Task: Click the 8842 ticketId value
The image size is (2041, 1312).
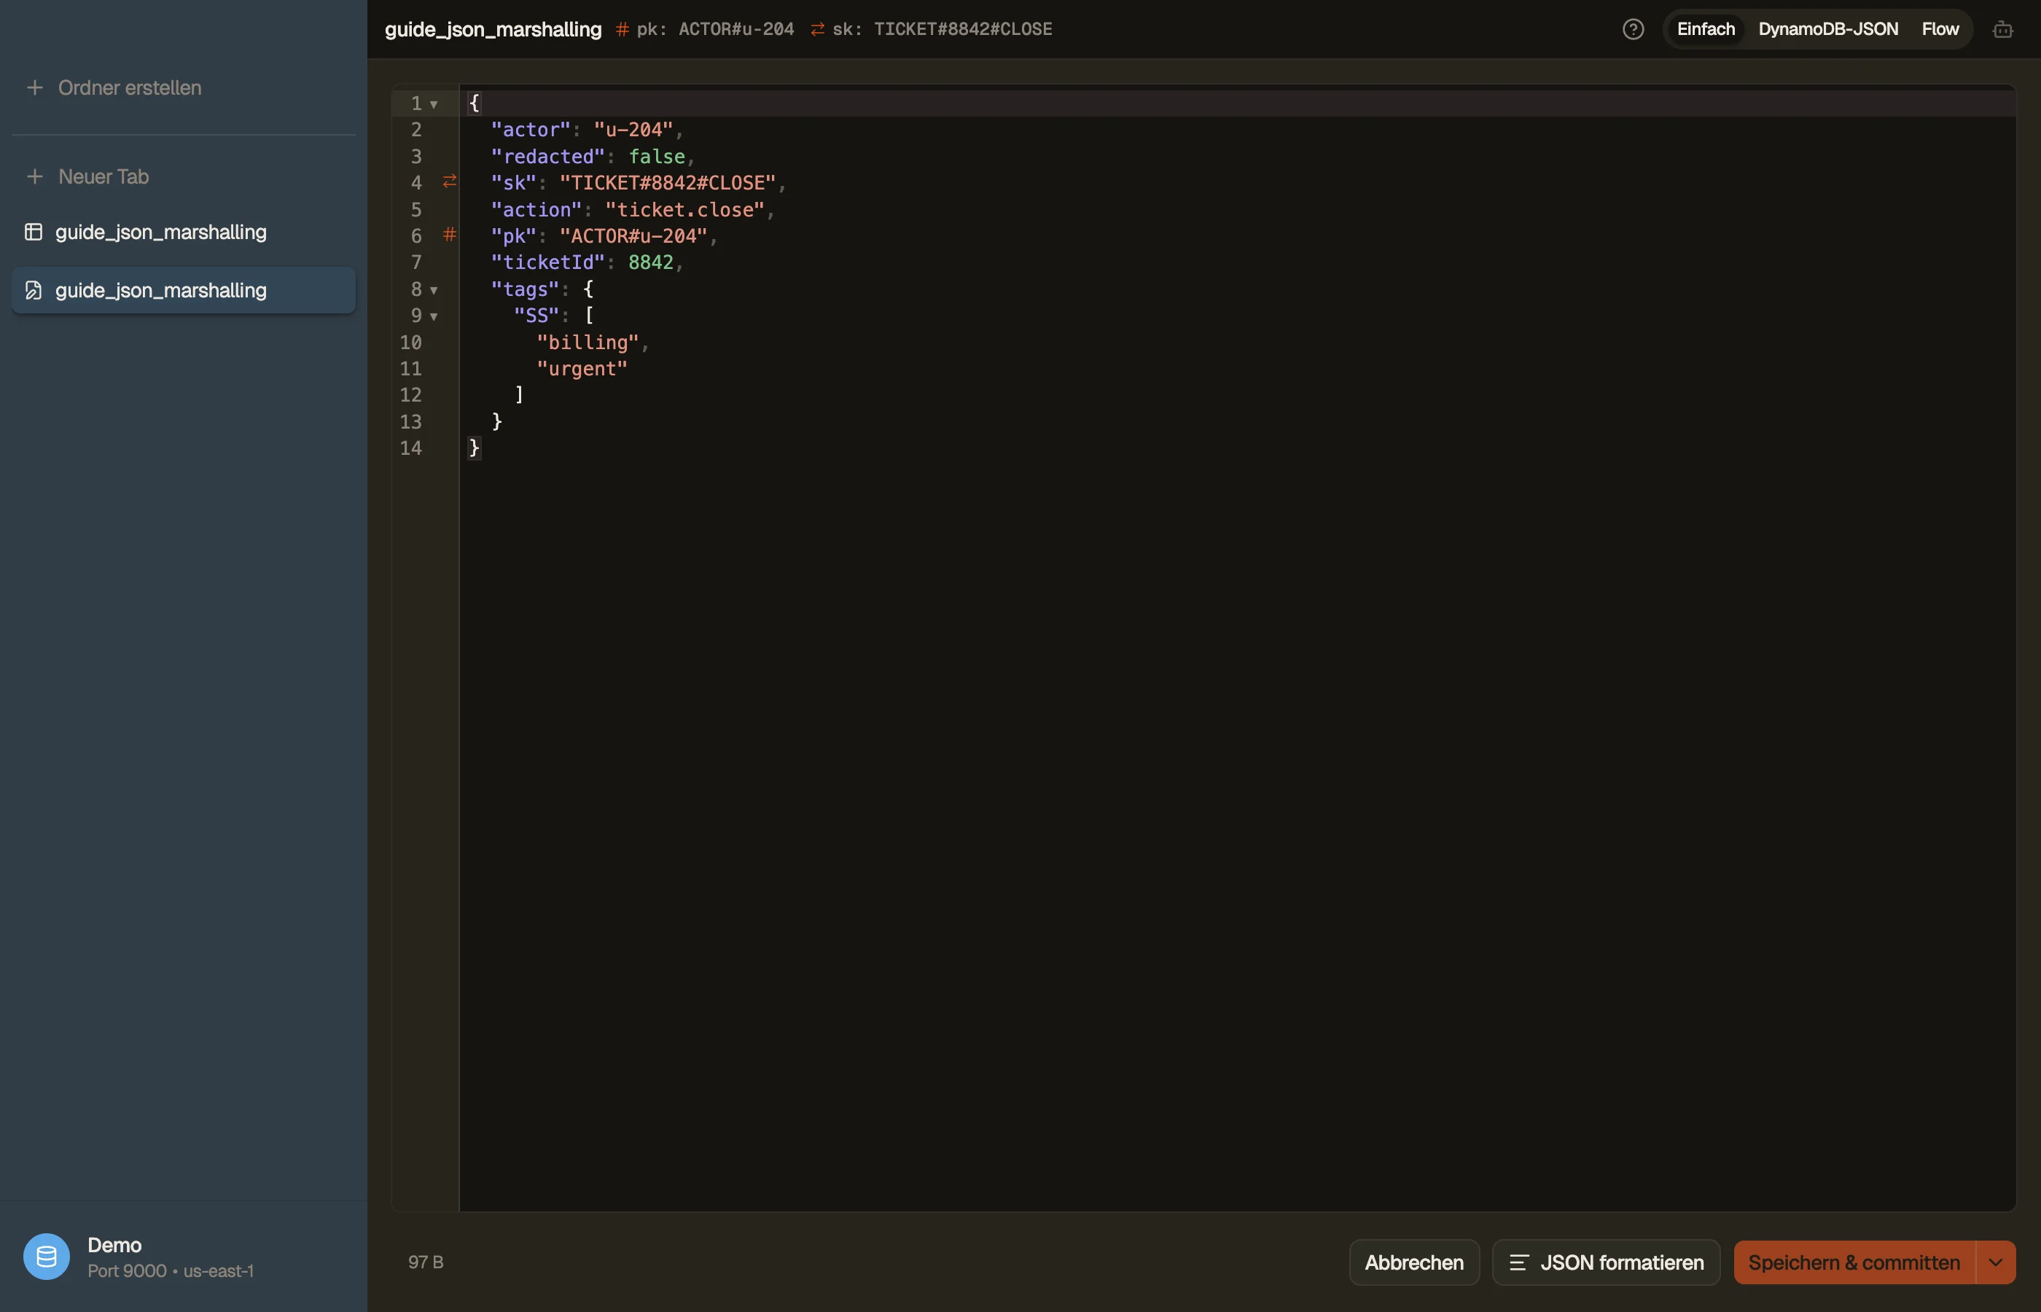Action: [650, 262]
